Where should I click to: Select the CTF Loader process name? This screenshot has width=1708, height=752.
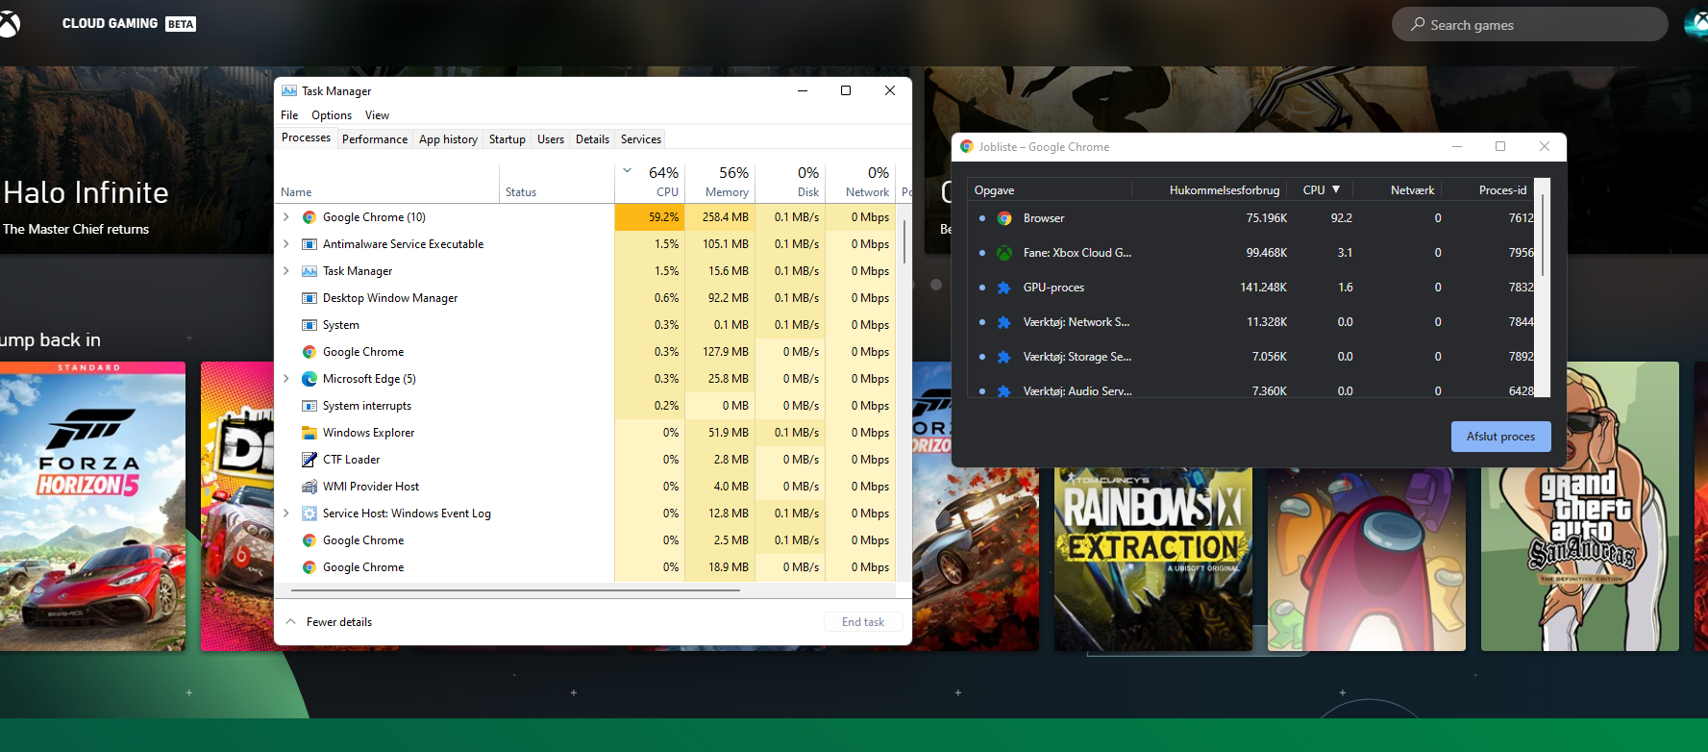[351, 460]
